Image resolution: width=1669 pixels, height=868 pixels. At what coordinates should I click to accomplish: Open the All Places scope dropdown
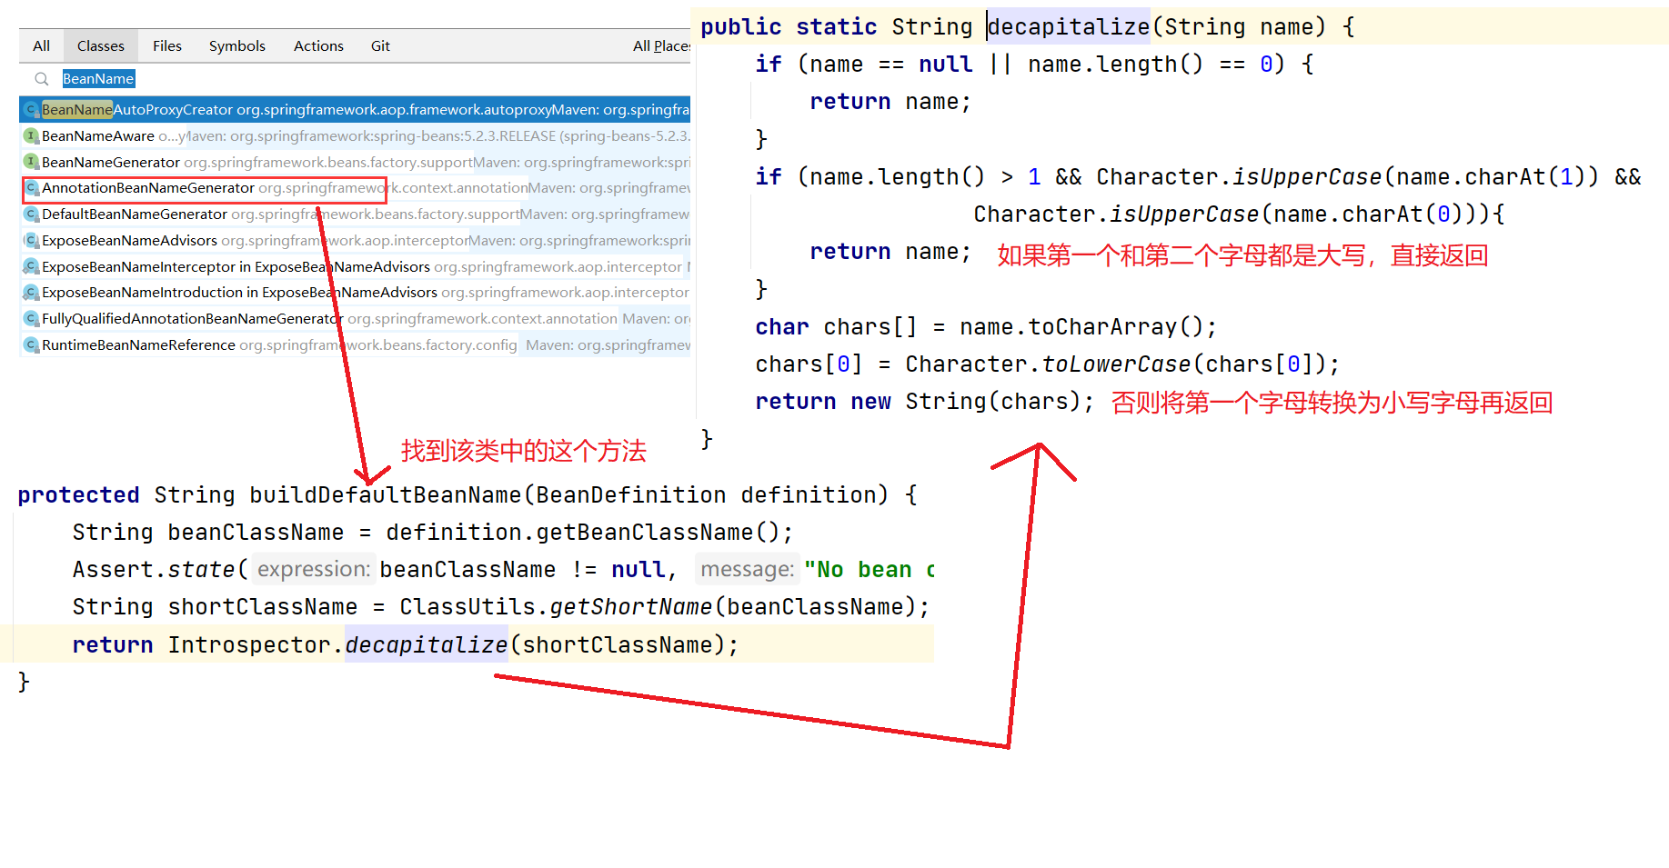pos(661,45)
